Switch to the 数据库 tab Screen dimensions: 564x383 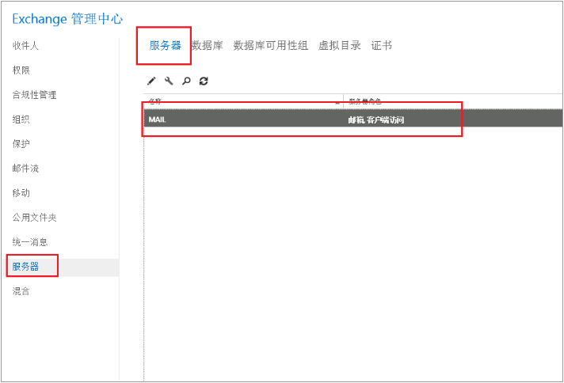coord(207,46)
